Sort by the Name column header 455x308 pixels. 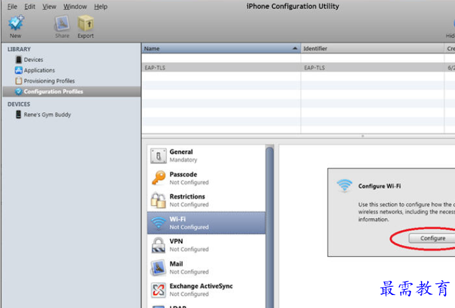221,48
